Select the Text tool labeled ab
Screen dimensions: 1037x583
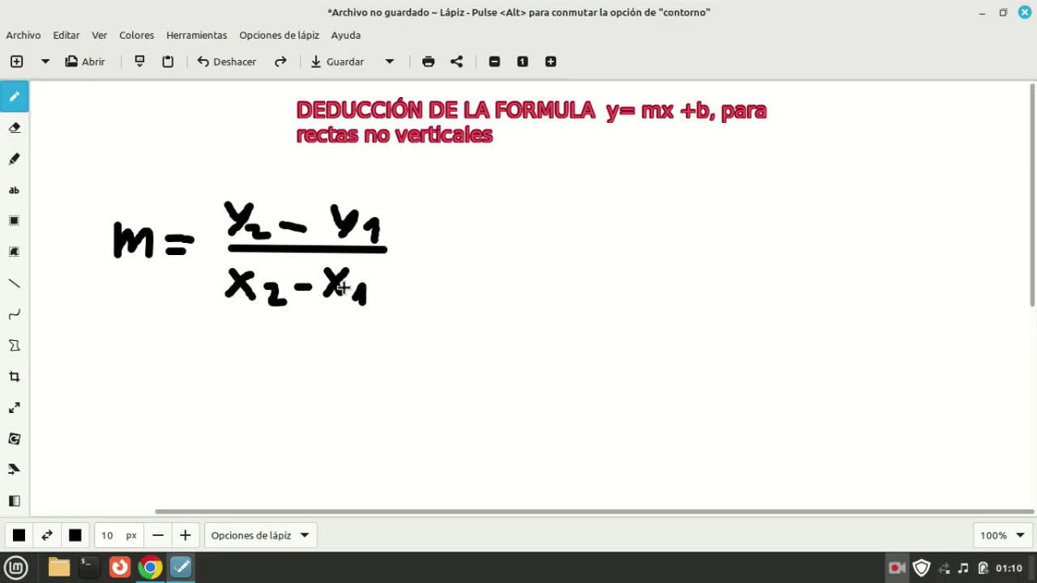[15, 190]
